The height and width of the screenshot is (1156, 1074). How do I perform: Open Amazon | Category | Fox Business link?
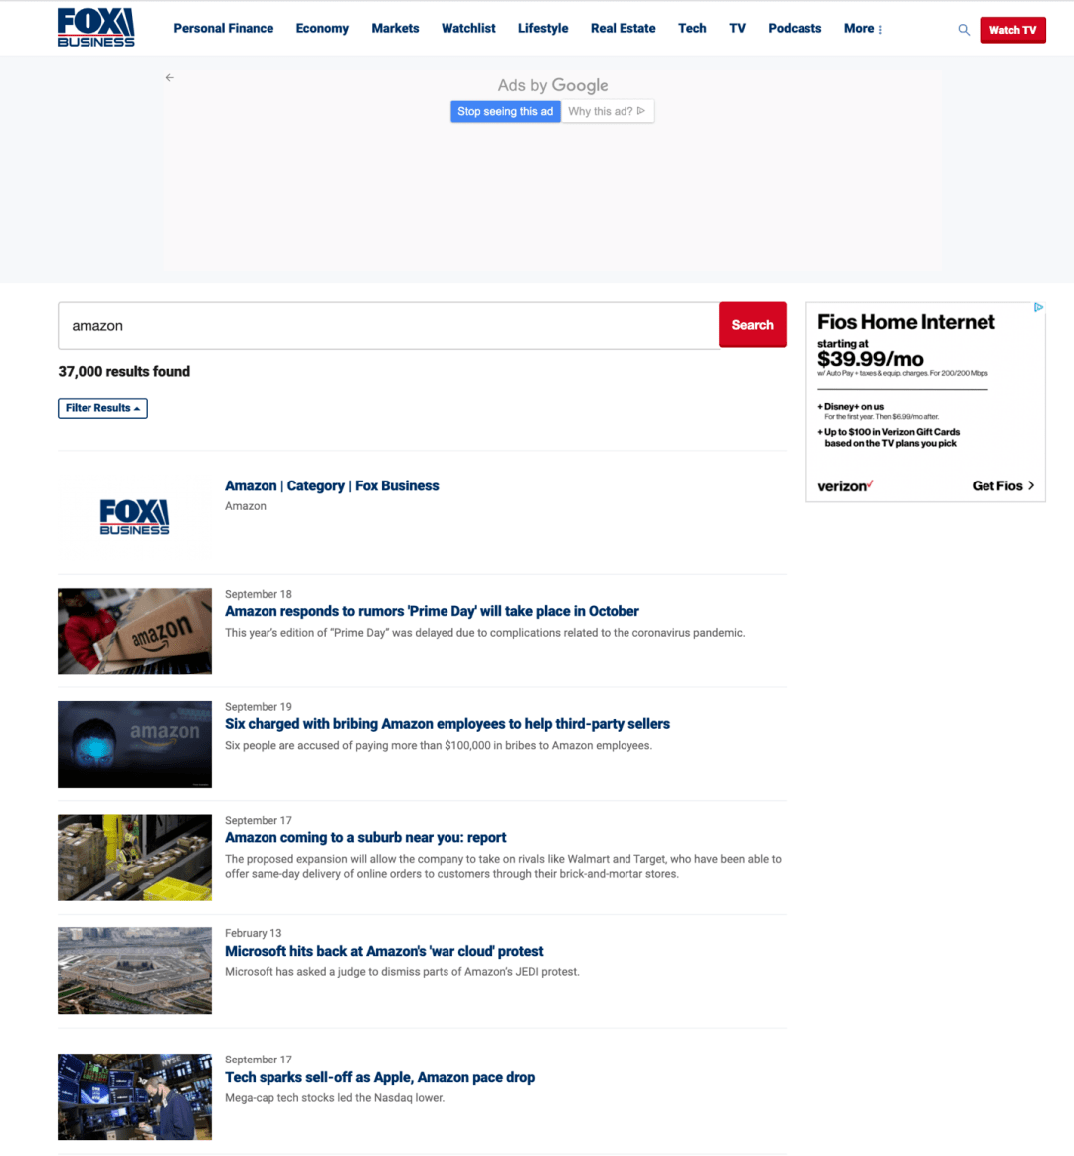[332, 485]
